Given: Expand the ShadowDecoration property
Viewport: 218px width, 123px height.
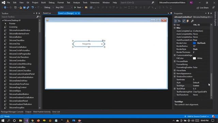Looking at the screenshot, I should coord(175,77).
